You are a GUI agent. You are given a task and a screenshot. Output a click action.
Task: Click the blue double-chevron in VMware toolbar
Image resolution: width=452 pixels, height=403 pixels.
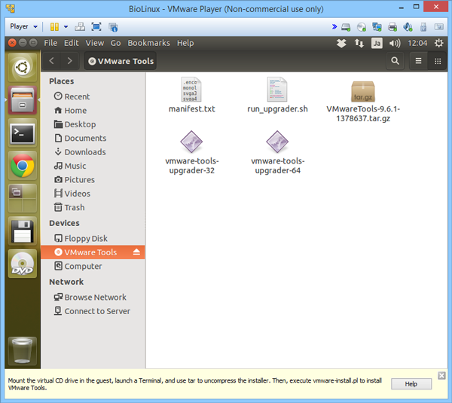(x=334, y=27)
